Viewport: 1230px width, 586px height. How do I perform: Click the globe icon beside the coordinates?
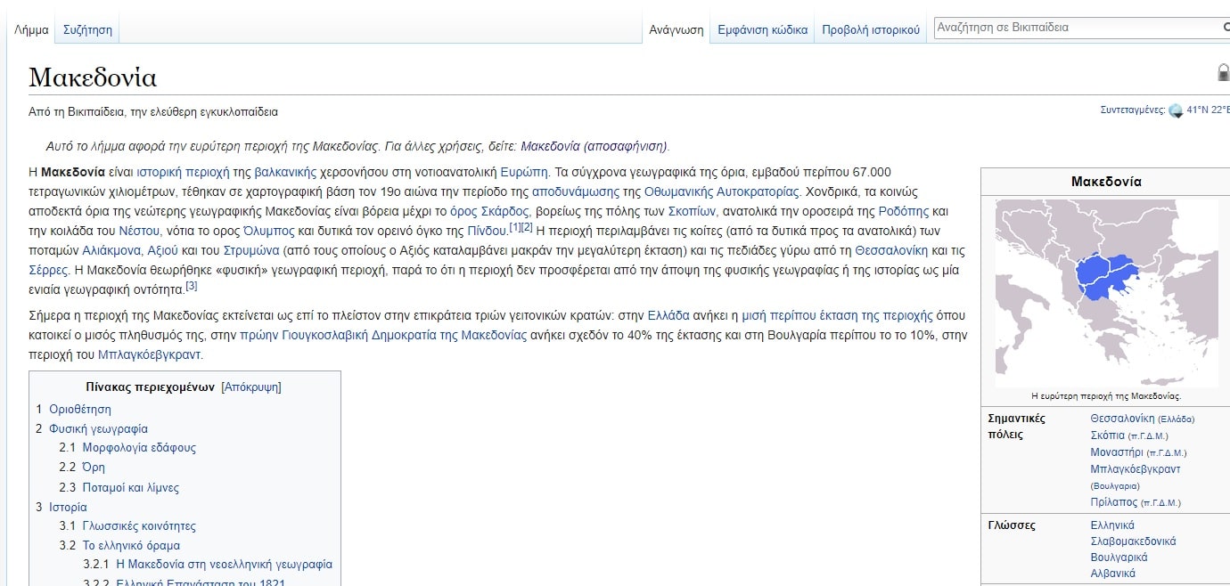point(1176,110)
